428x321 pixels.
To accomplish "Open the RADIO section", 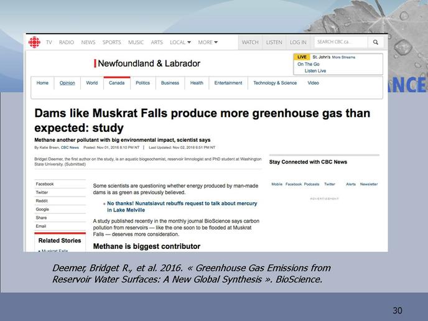I will point(67,42).
